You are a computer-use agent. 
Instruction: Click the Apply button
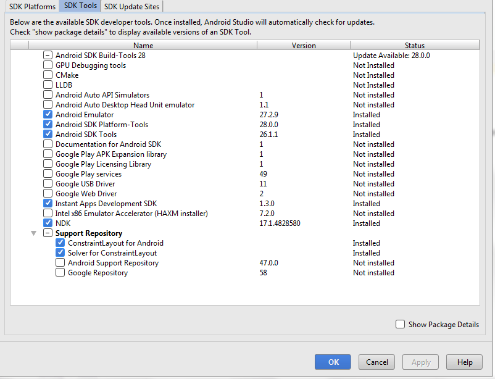click(x=420, y=362)
